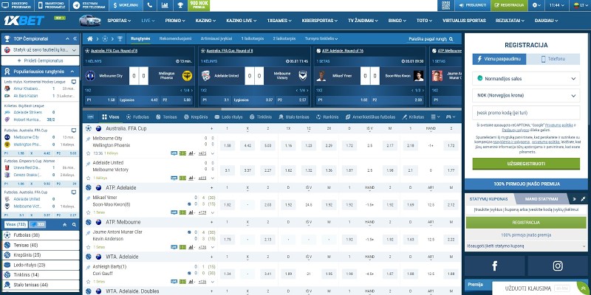This screenshot has width=591, height=295.
Task: Open live stream icon beside Amur Khabarovsk
Action: pyautogui.click(x=73, y=81)
